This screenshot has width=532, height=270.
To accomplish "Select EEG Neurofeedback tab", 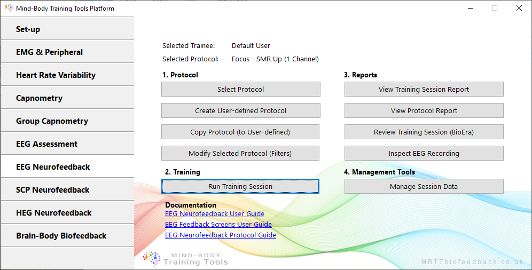I will tap(67, 166).
